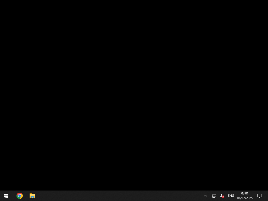Click the chevron to show overflow icons

205,196
